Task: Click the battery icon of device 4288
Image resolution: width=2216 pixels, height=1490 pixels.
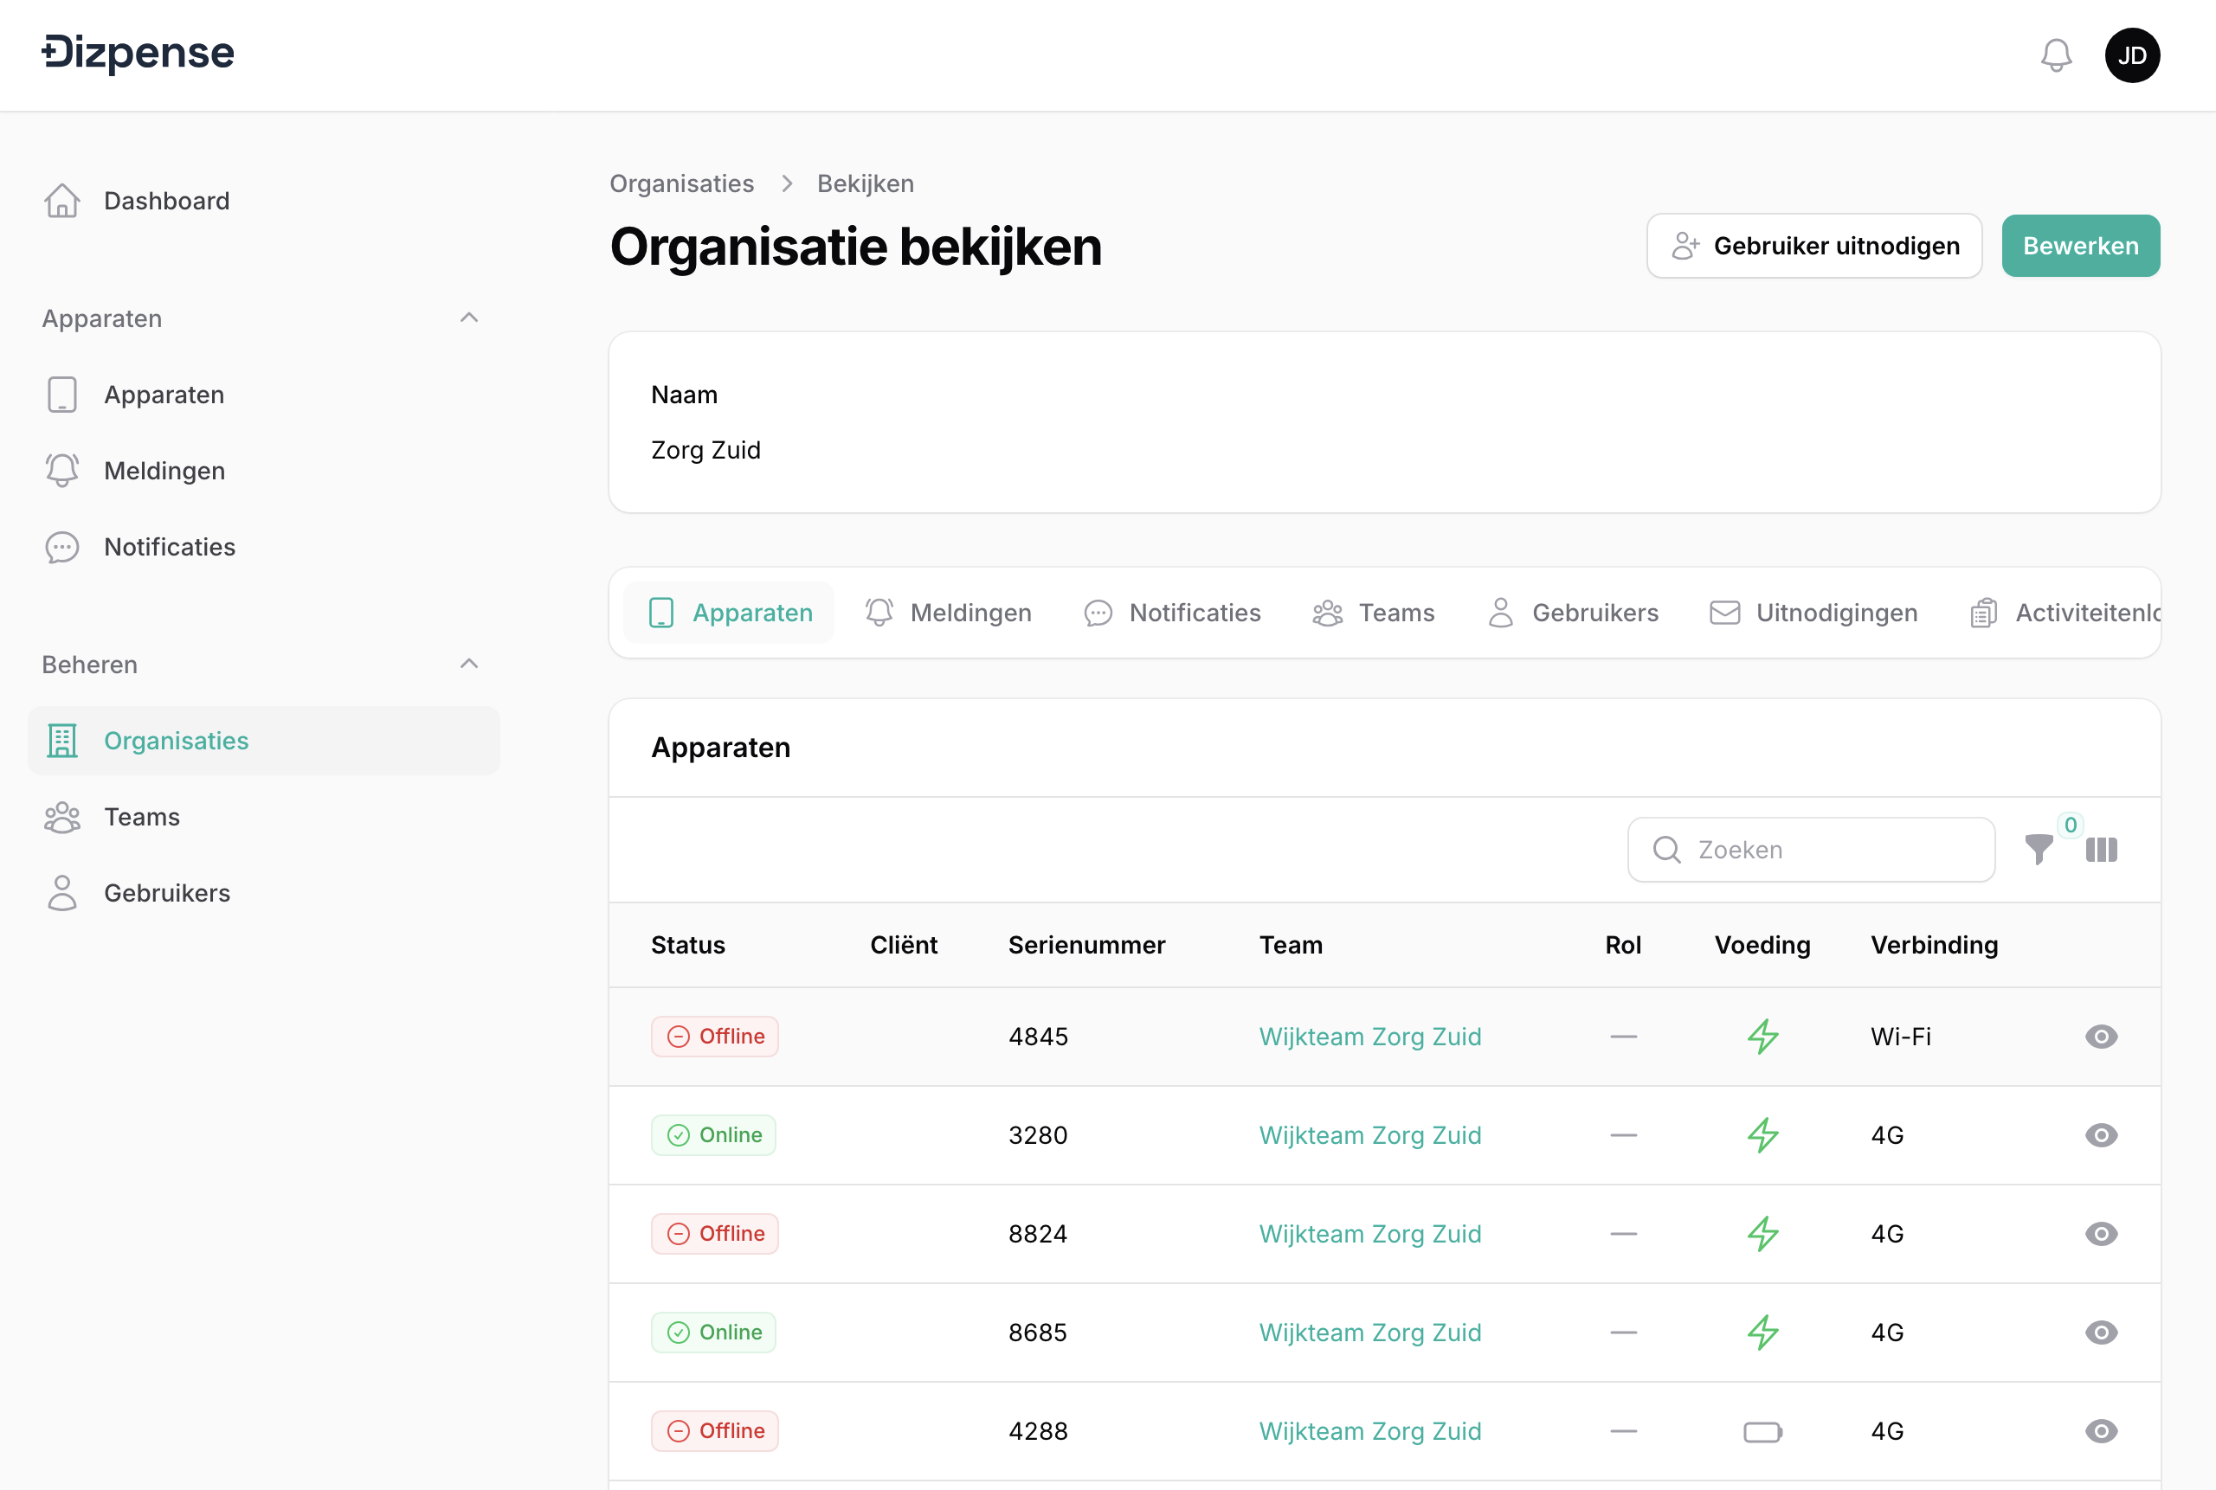Action: (1762, 1430)
